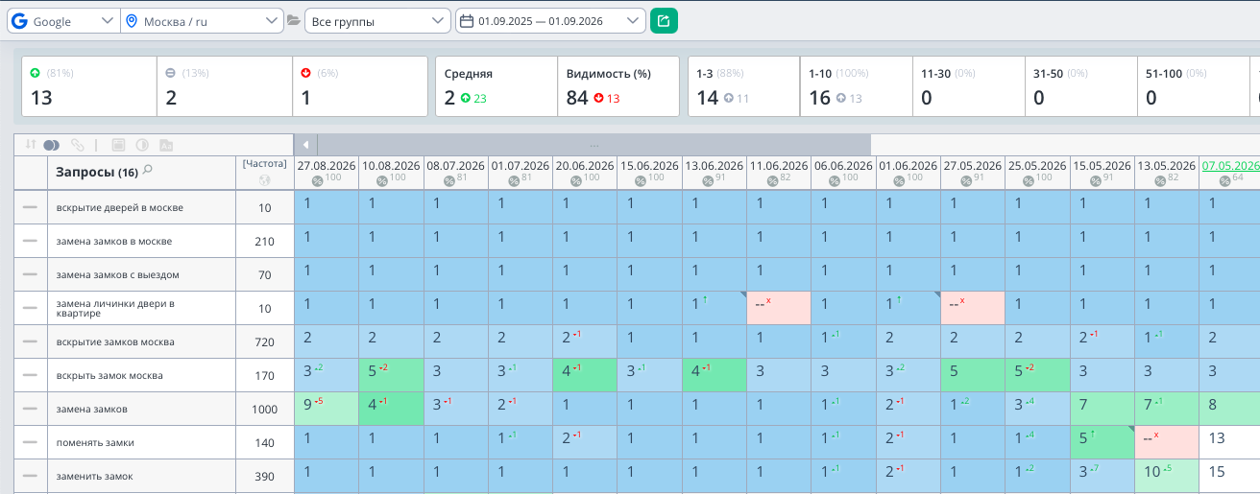Click the dash handle for замена замков с выездом
Screen dimensions: 1260x494
tap(31, 274)
